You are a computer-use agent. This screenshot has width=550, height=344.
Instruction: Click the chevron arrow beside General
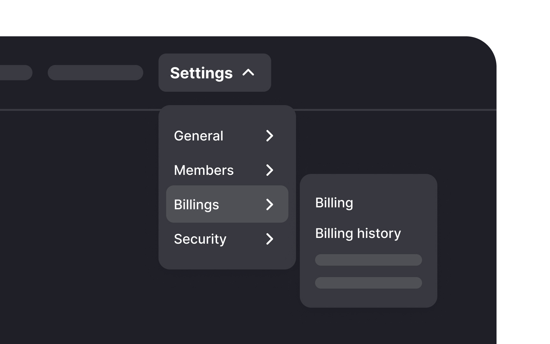pos(269,136)
